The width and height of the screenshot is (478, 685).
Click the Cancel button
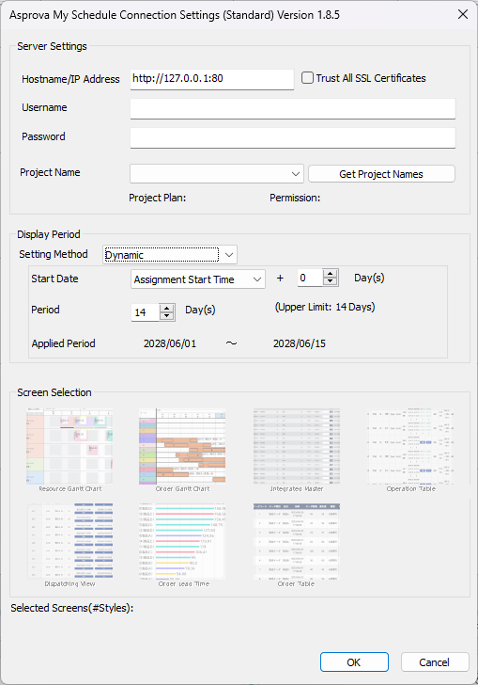[435, 662]
